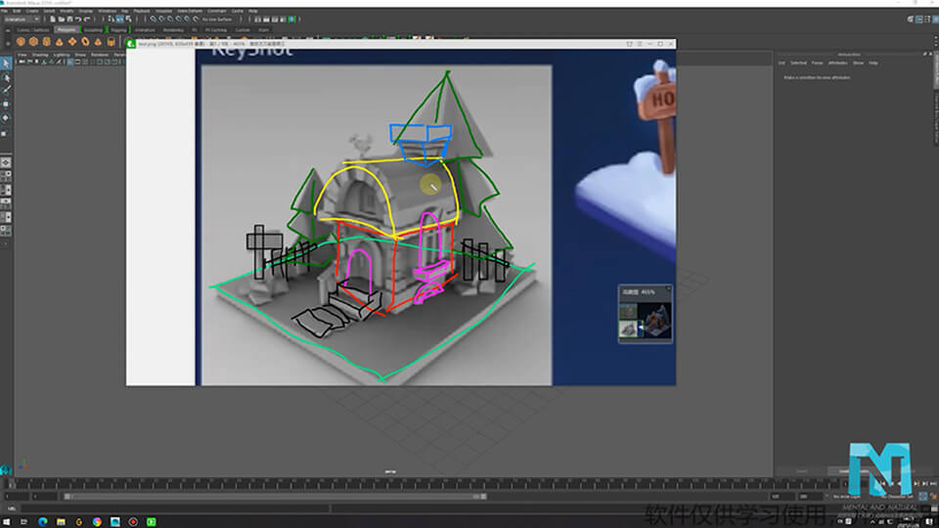Click Selected in the Attribute Editor
The height and width of the screenshot is (528, 939).
pyautogui.click(x=798, y=63)
